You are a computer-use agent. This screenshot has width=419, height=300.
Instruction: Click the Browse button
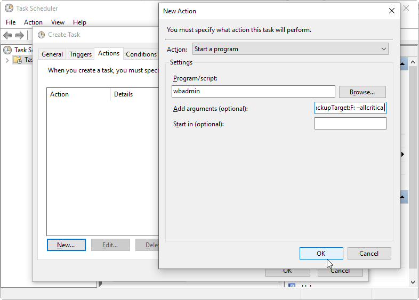pyautogui.click(x=362, y=92)
